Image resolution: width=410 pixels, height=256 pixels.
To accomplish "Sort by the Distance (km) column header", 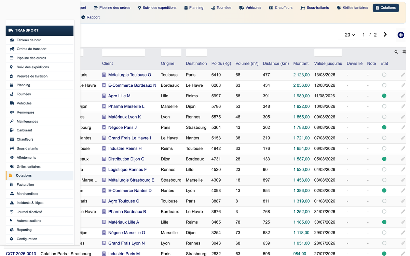I will click(x=276, y=63).
